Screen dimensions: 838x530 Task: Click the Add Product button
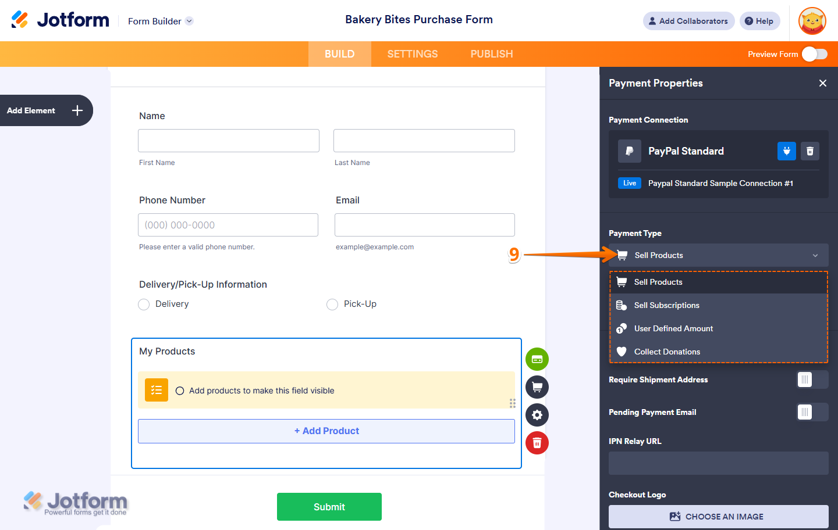(x=326, y=431)
